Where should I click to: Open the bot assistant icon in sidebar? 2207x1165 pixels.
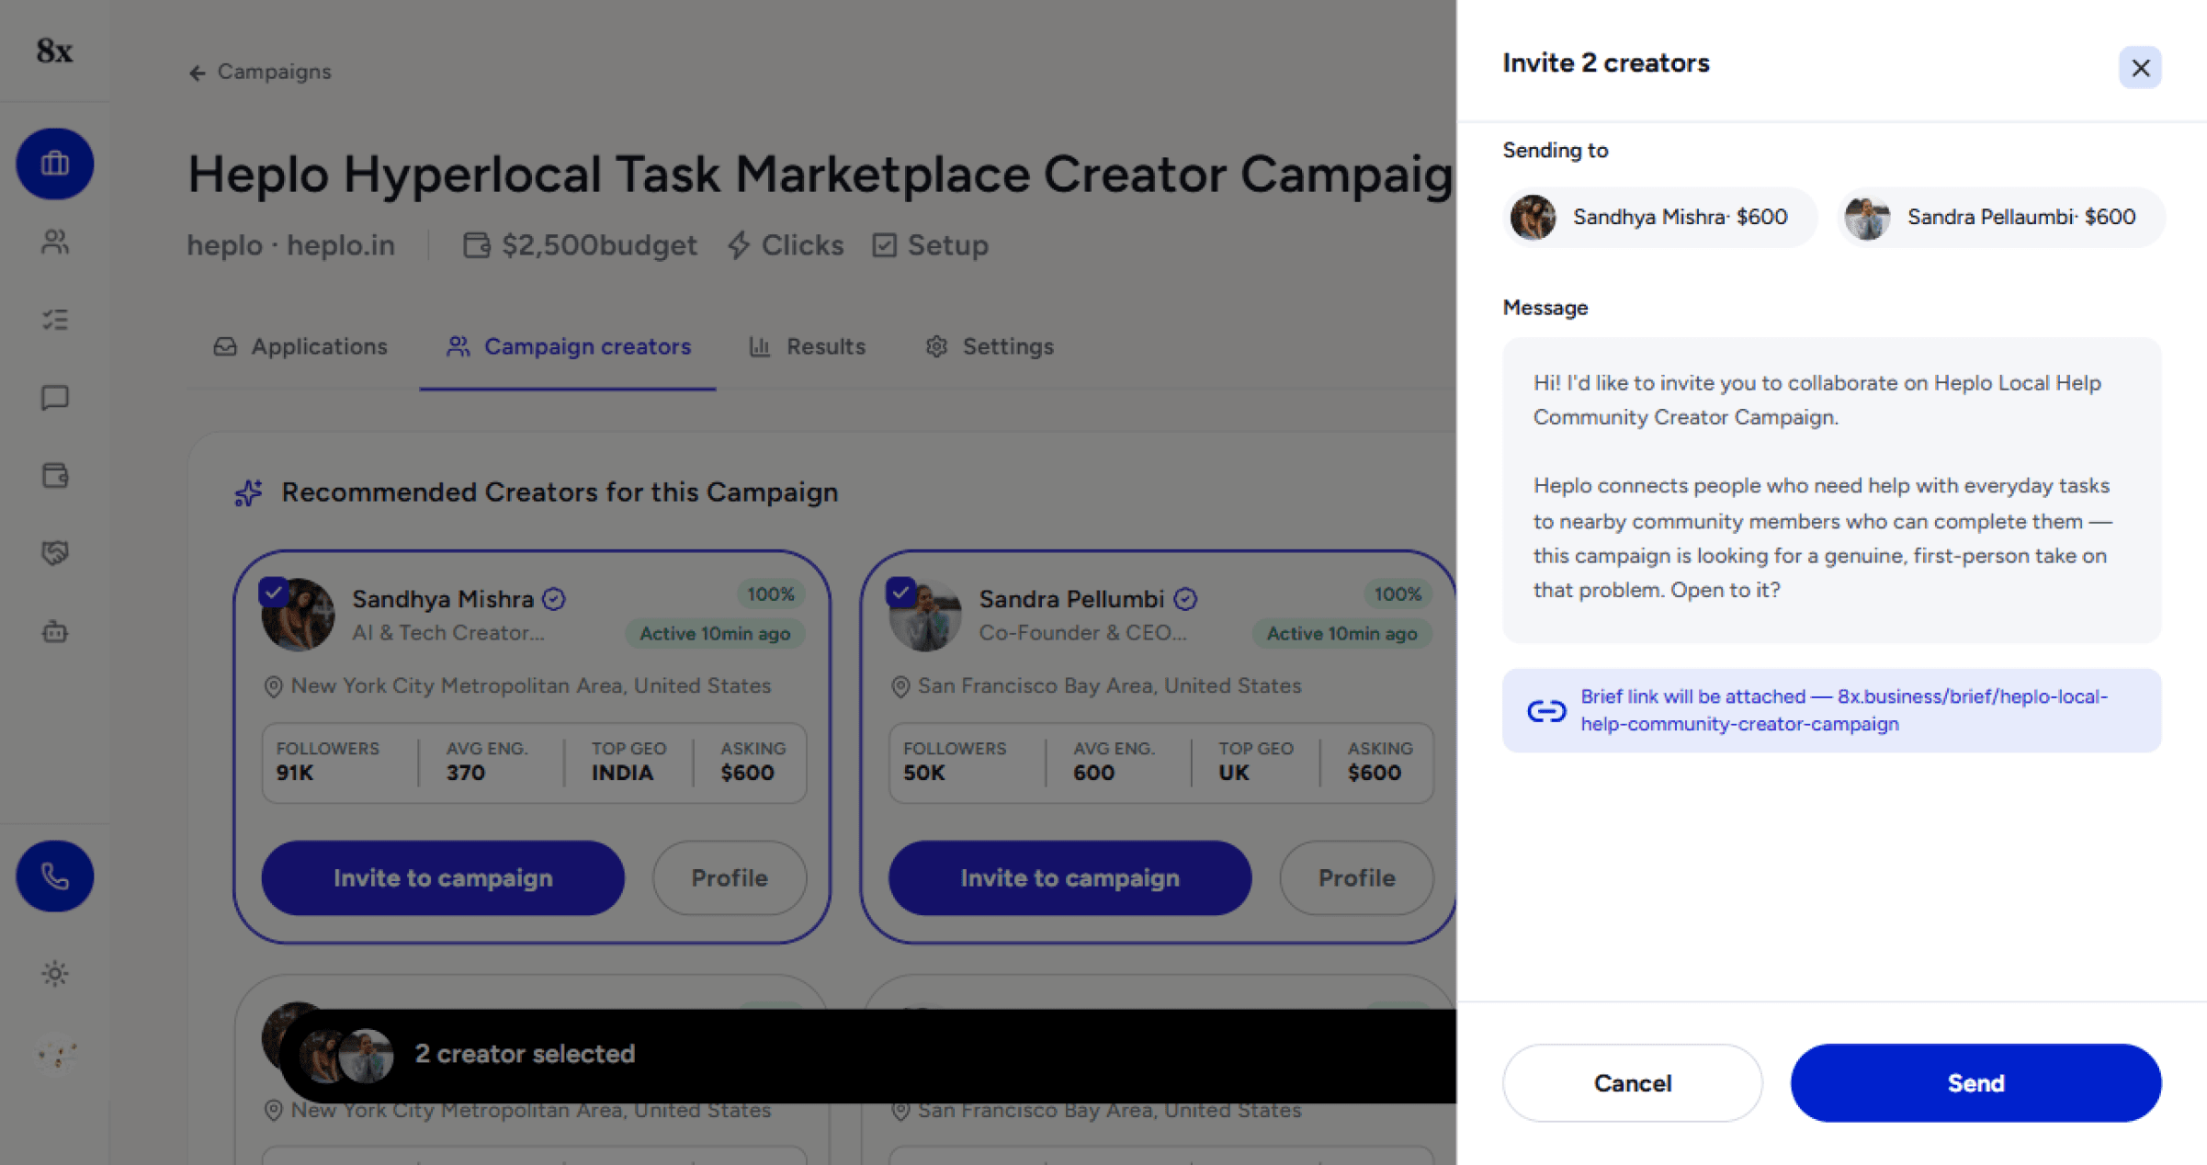click(54, 631)
